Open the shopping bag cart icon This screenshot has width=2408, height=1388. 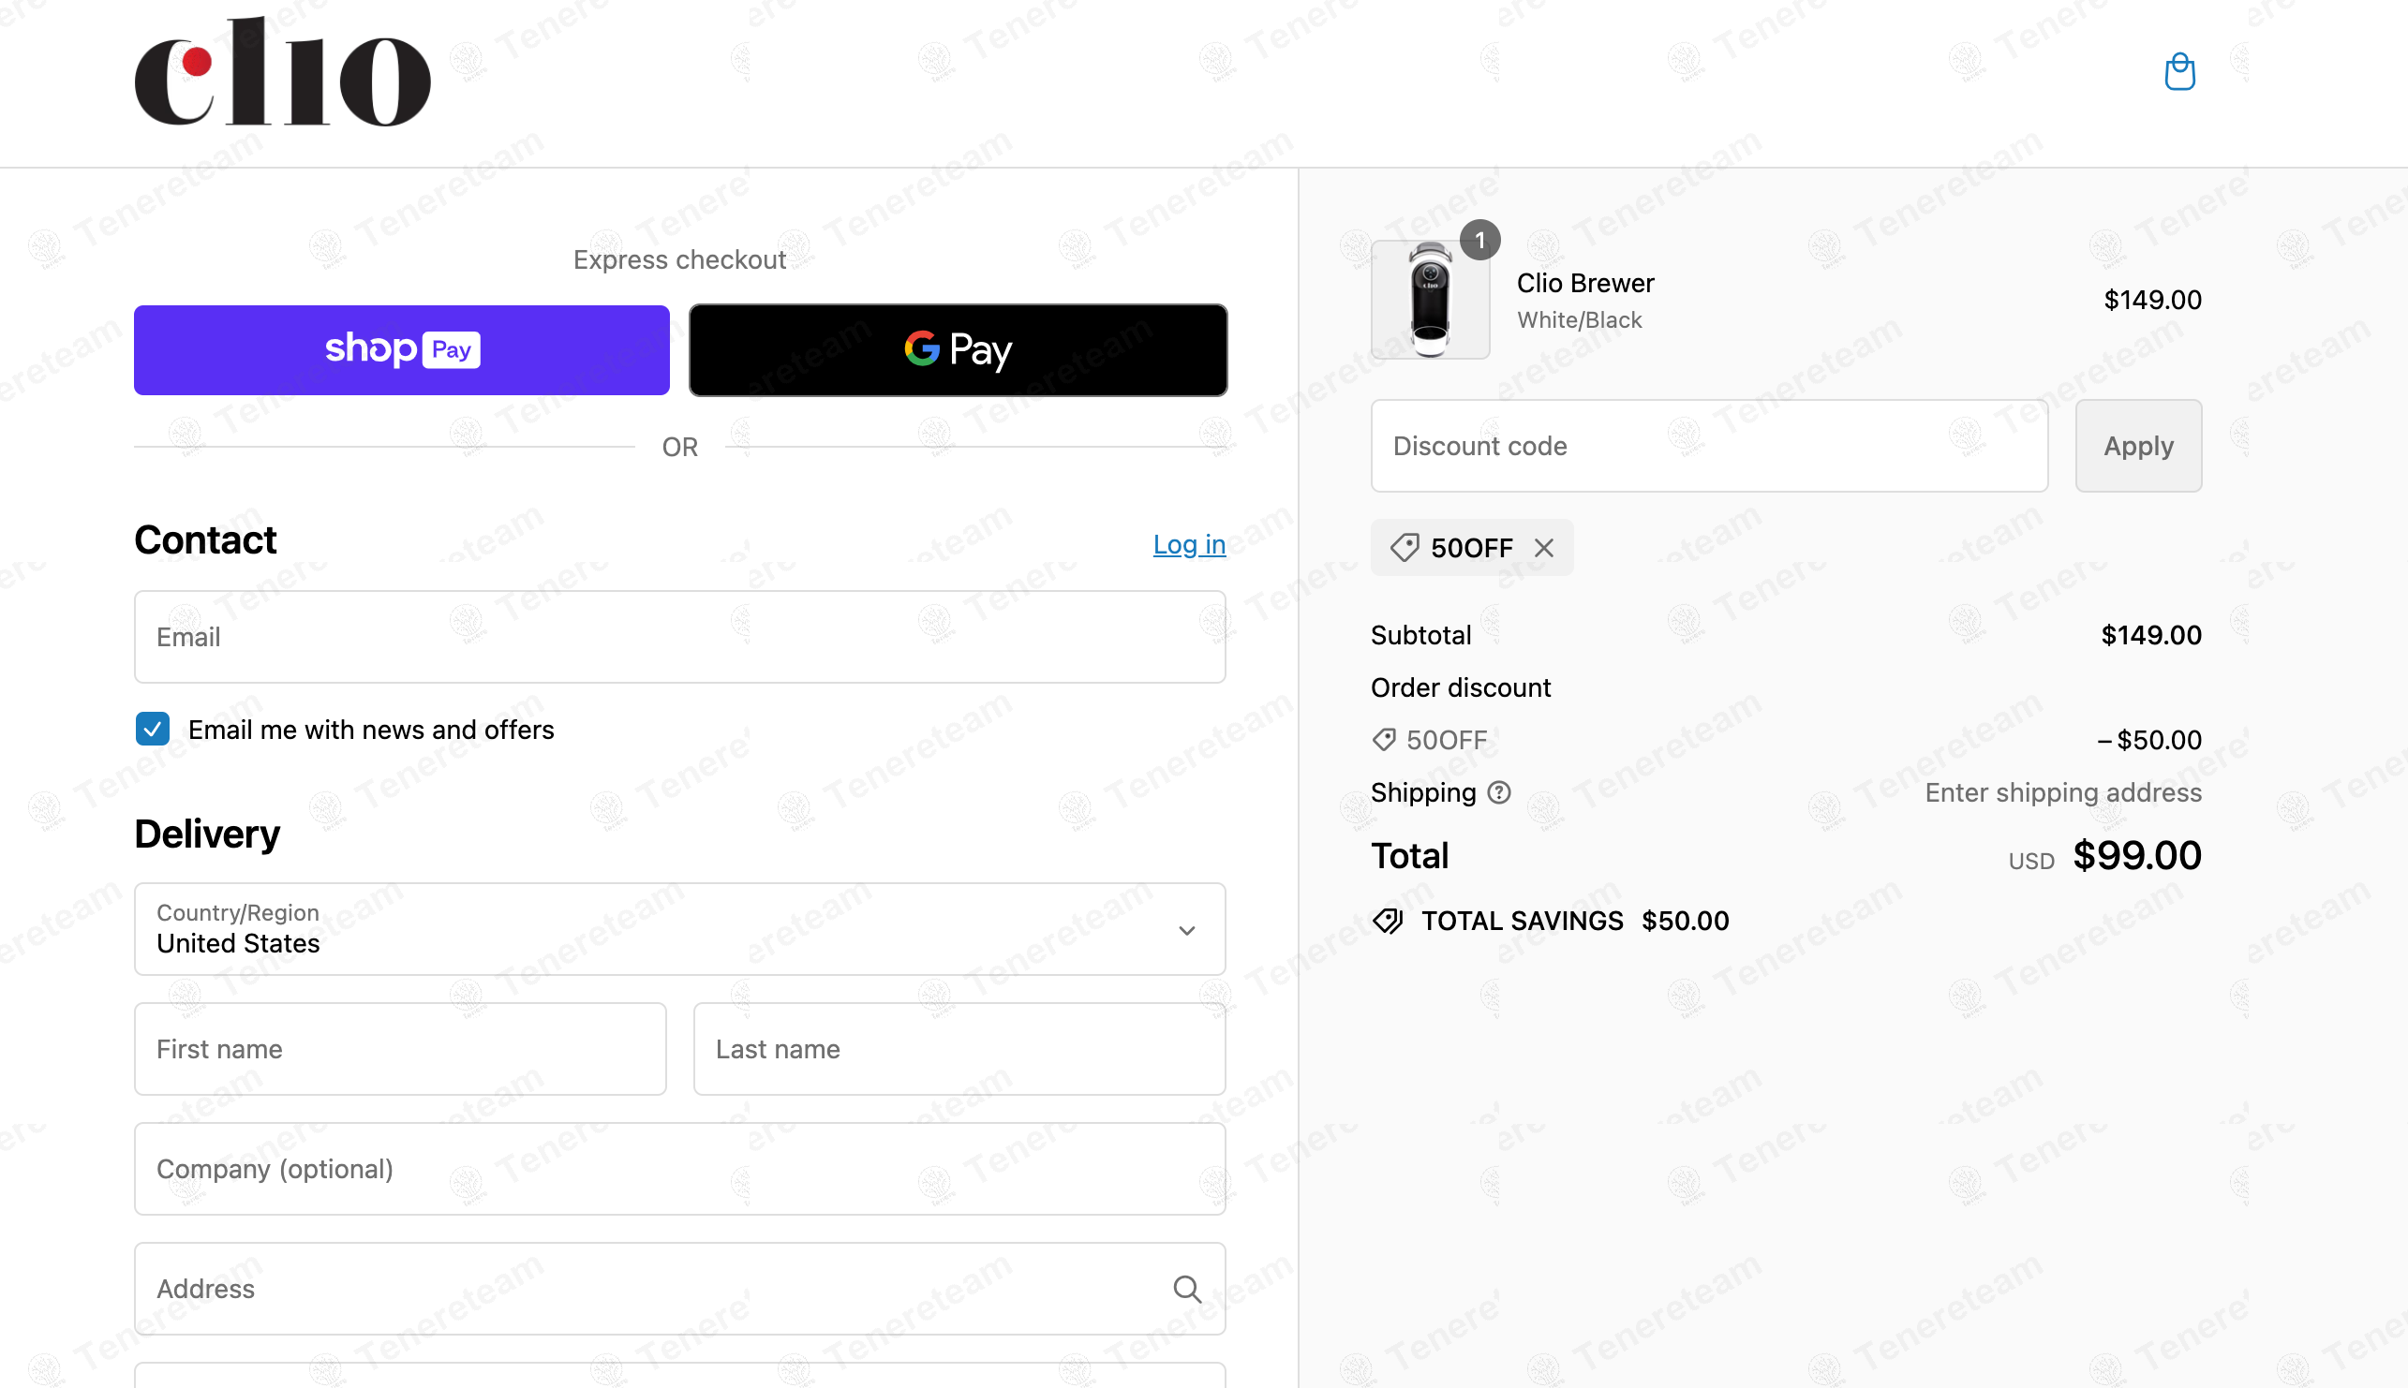(x=2179, y=72)
